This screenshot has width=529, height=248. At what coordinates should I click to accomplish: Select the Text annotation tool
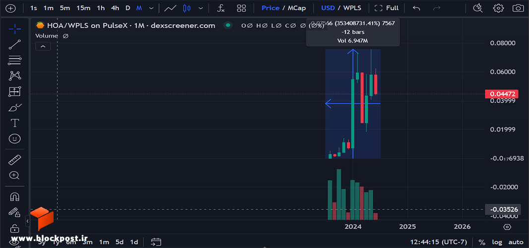coord(14,123)
